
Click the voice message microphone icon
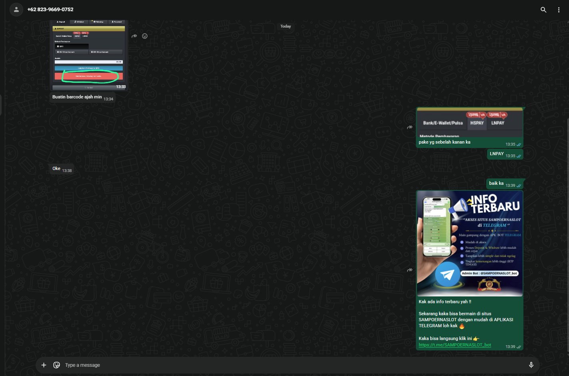531,365
